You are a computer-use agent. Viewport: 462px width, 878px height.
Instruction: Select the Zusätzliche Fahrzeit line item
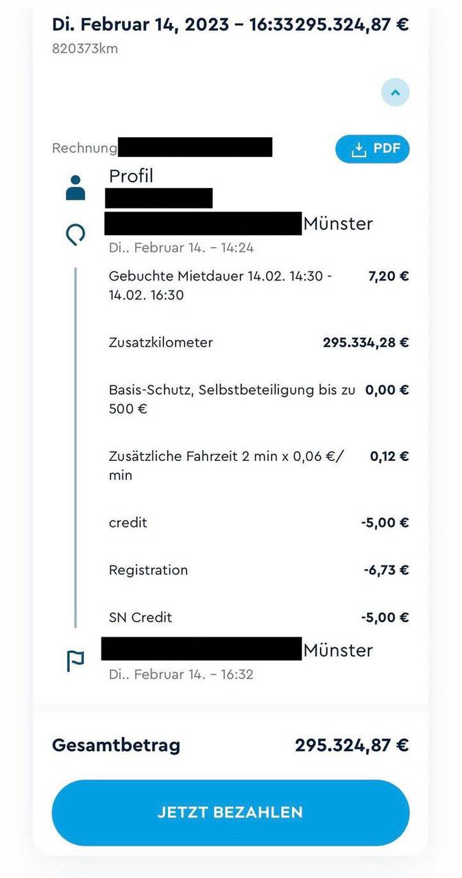(x=226, y=465)
